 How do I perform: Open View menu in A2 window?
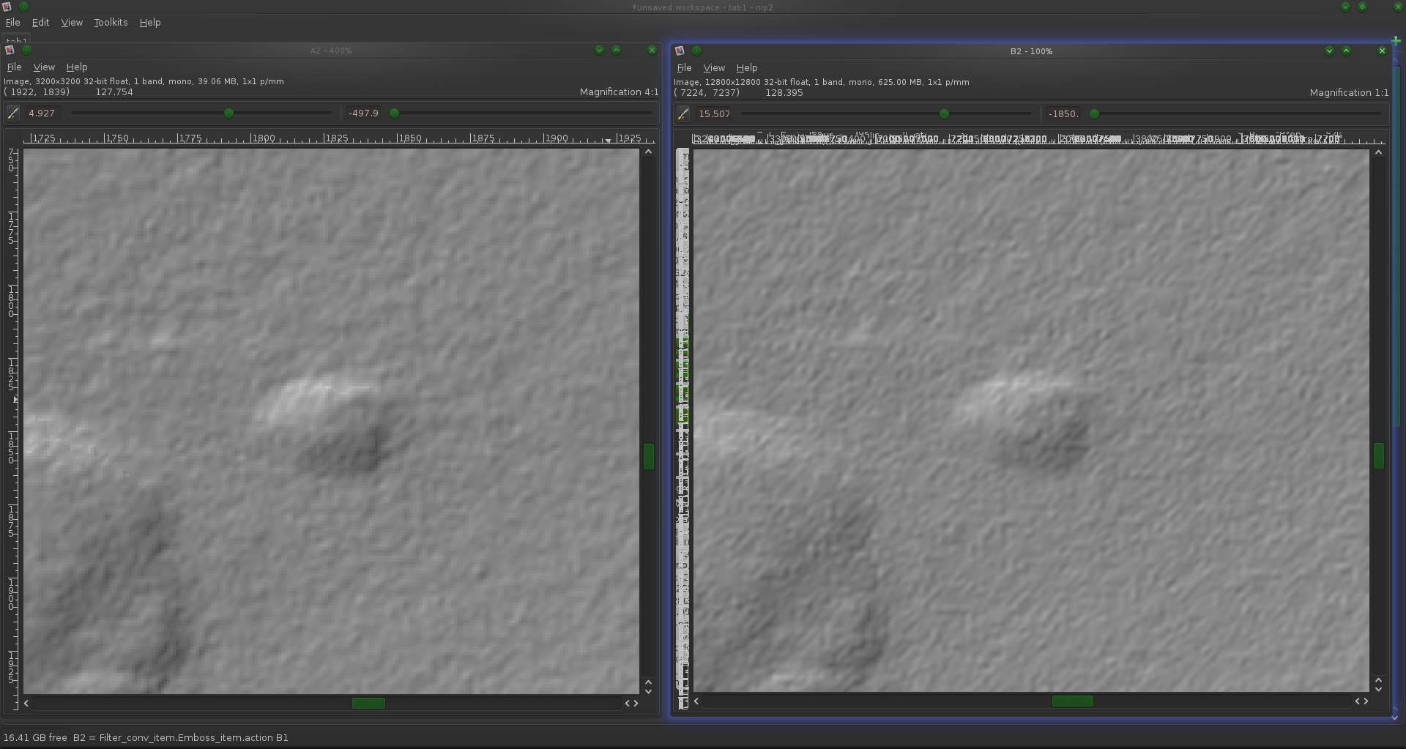click(x=44, y=67)
